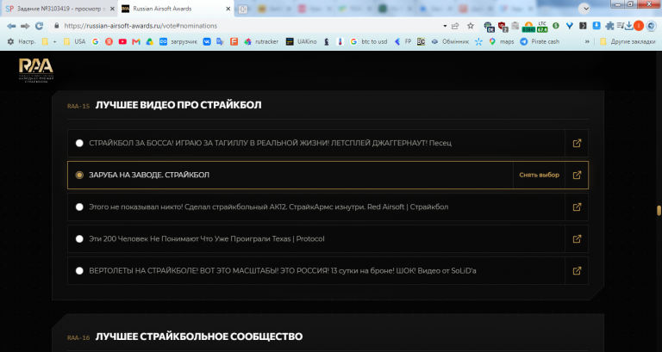The width and height of the screenshot is (662, 352).
Task: Open the maps bookmark
Action: coord(501,41)
